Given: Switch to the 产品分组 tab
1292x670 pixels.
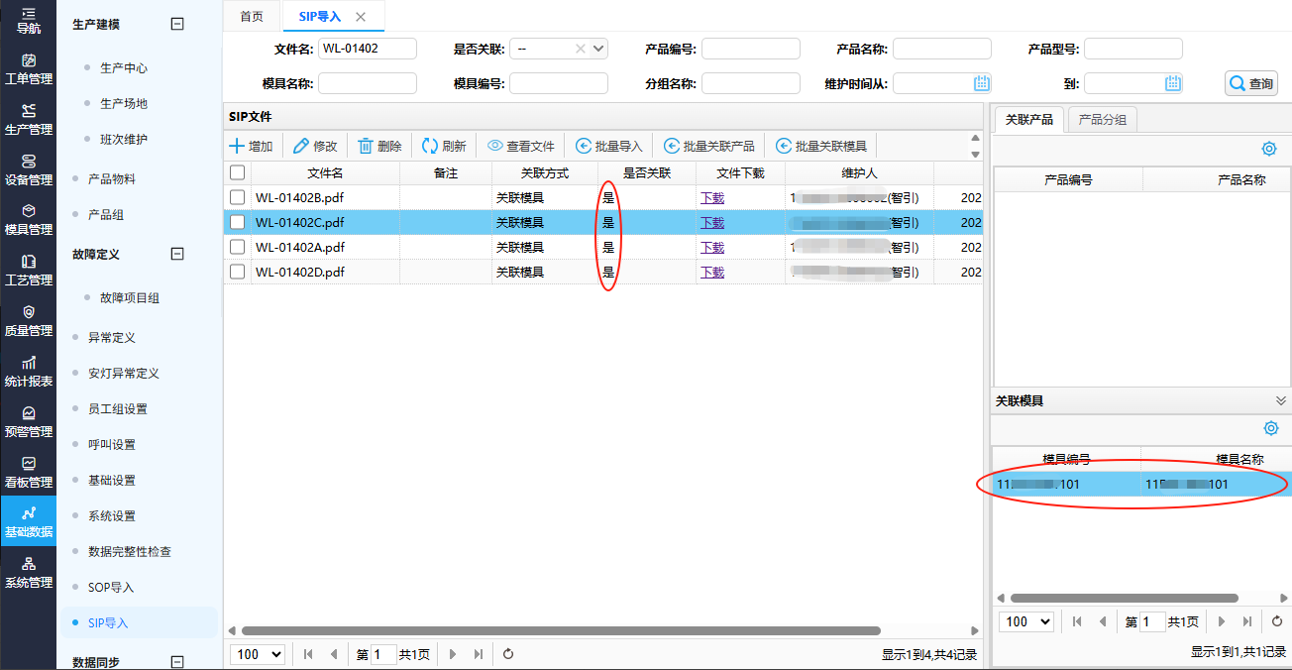Looking at the screenshot, I should click(1102, 120).
